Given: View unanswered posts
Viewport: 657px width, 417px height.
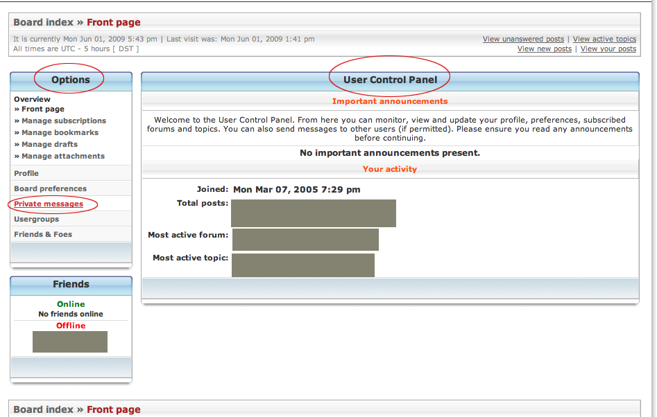Looking at the screenshot, I should [523, 39].
